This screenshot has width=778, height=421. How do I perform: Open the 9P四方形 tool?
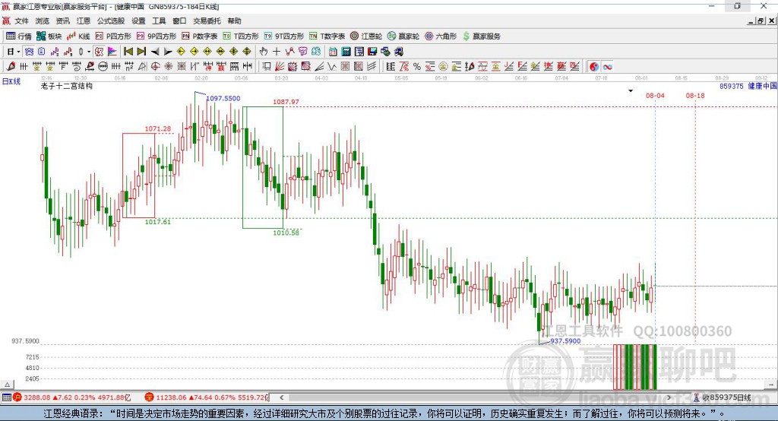point(157,36)
